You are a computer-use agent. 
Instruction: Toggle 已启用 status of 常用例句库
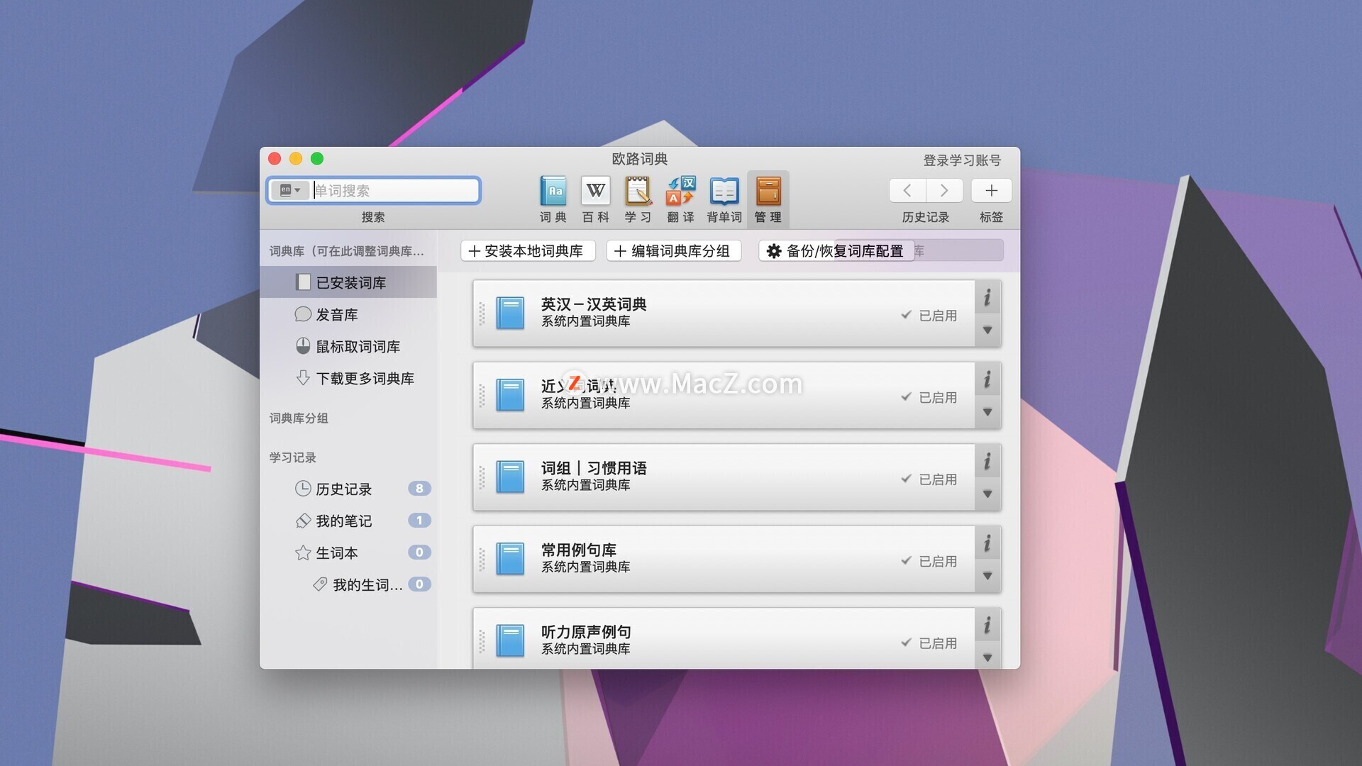[x=929, y=561]
